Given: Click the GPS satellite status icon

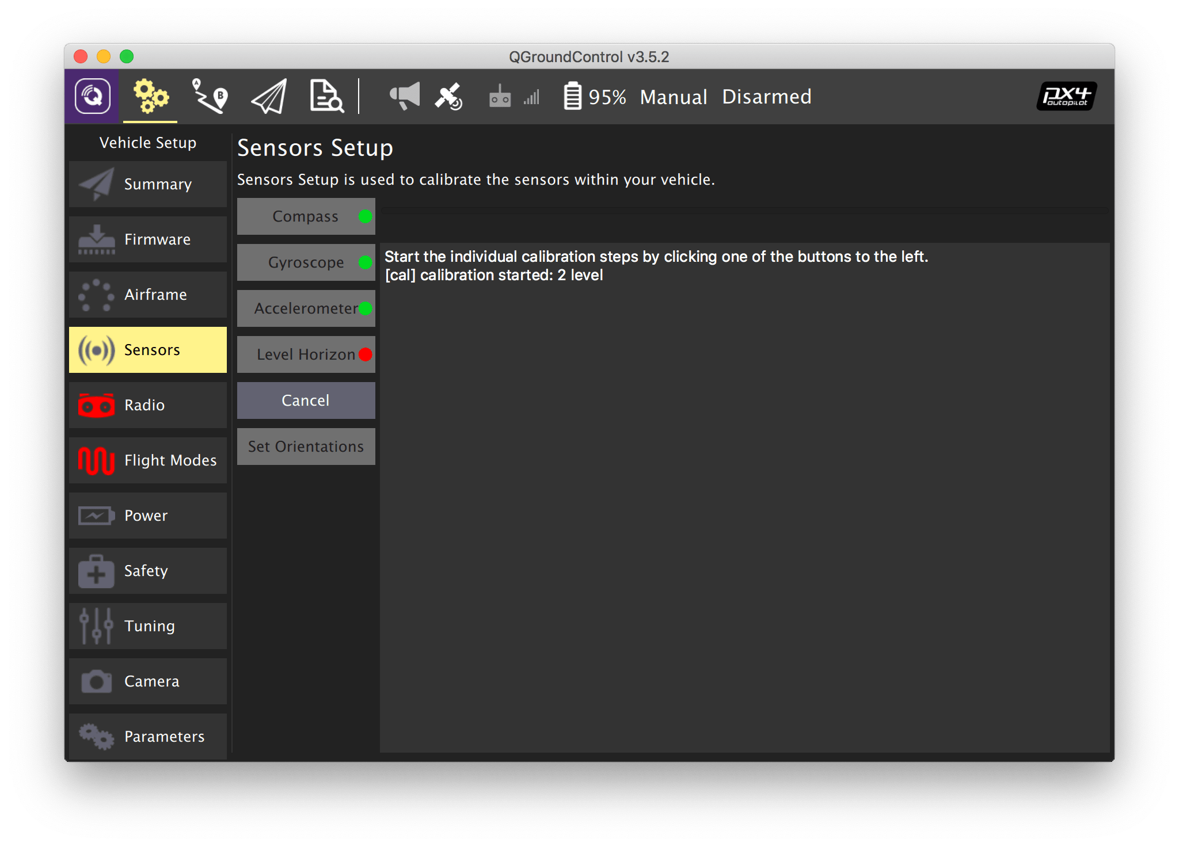Looking at the screenshot, I should (x=449, y=96).
